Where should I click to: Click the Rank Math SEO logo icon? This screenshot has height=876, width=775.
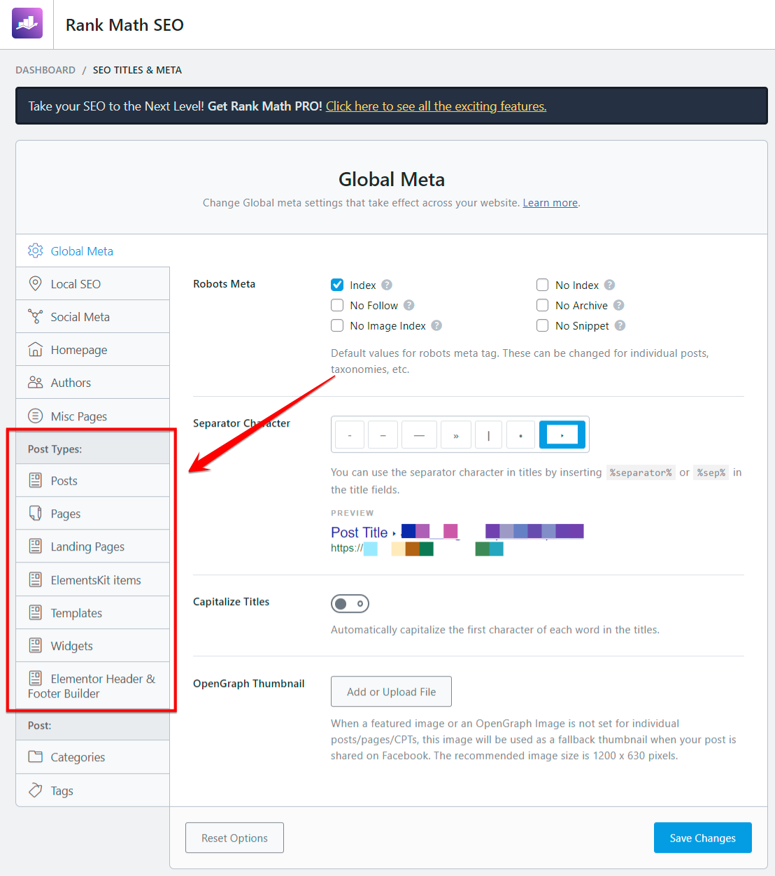click(27, 24)
